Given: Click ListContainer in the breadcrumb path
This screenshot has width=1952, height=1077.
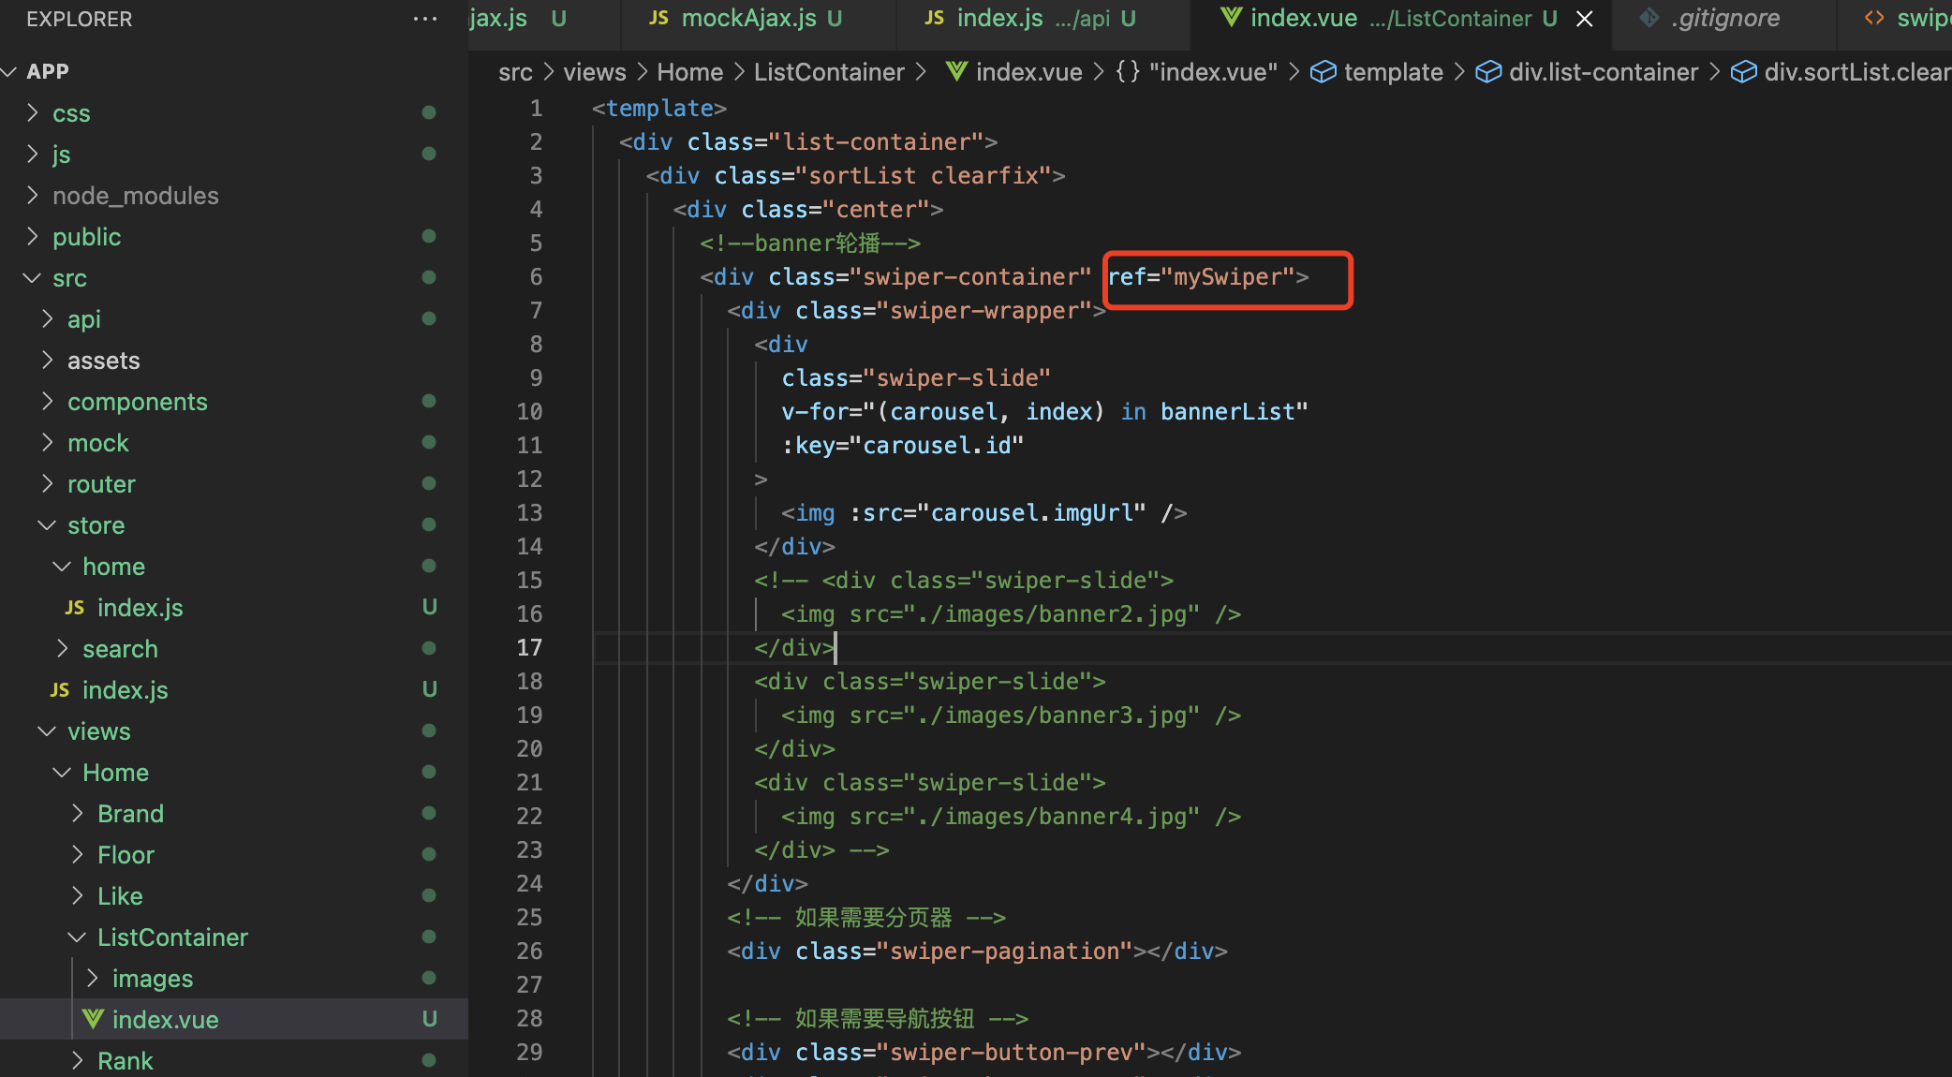Looking at the screenshot, I should click(x=828, y=72).
